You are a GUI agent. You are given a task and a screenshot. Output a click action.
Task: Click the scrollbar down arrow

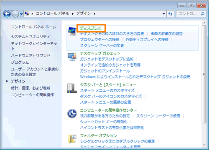(204, 145)
